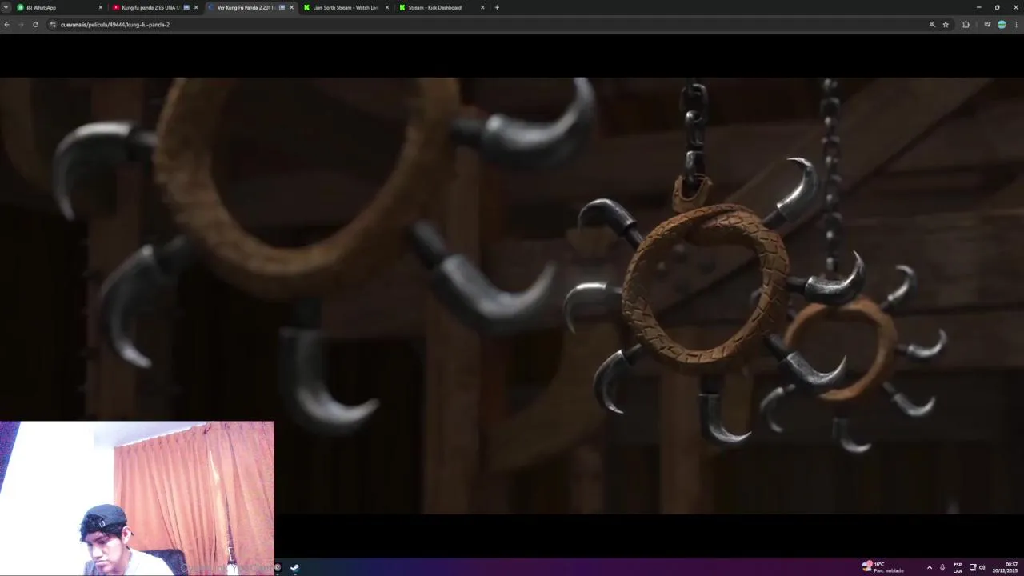Open the Extensions puzzle menu

click(966, 25)
